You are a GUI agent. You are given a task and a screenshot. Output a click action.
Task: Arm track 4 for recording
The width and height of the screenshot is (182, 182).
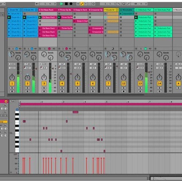[62, 91]
